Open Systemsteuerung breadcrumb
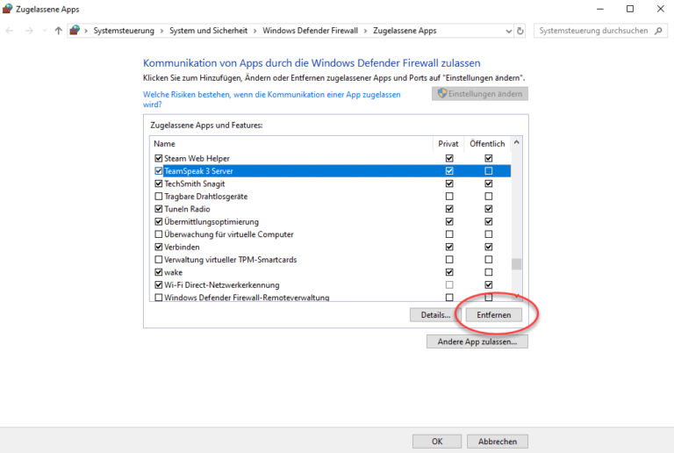Image resolution: width=674 pixels, height=453 pixels. coord(124,31)
